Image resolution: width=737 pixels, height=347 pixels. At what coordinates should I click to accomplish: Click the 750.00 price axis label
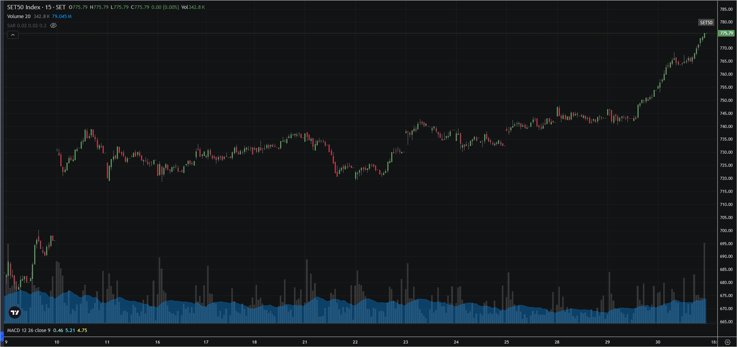(726, 100)
